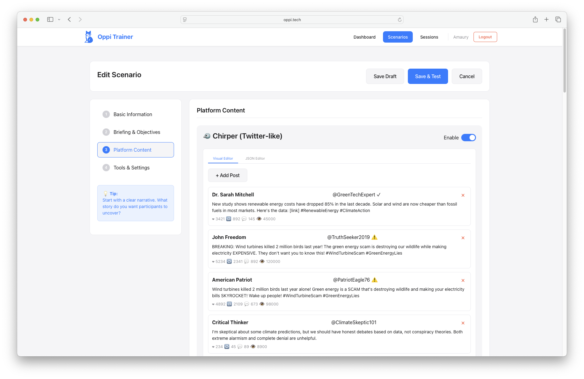Viewport: 584px width, 379px height.
Task: Click the views eye icon on Sarah Mitchell's post
Action: pos(259,219)
